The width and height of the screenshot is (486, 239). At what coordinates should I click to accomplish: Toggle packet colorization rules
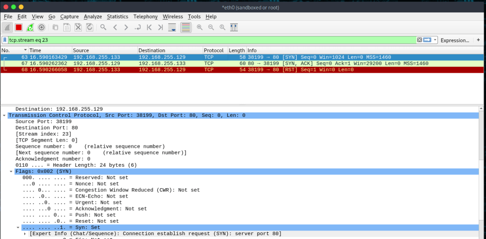coord(185,28)
